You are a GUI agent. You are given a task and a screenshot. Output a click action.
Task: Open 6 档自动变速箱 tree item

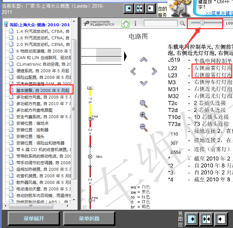pyautogui.click(x=43, y=51)
